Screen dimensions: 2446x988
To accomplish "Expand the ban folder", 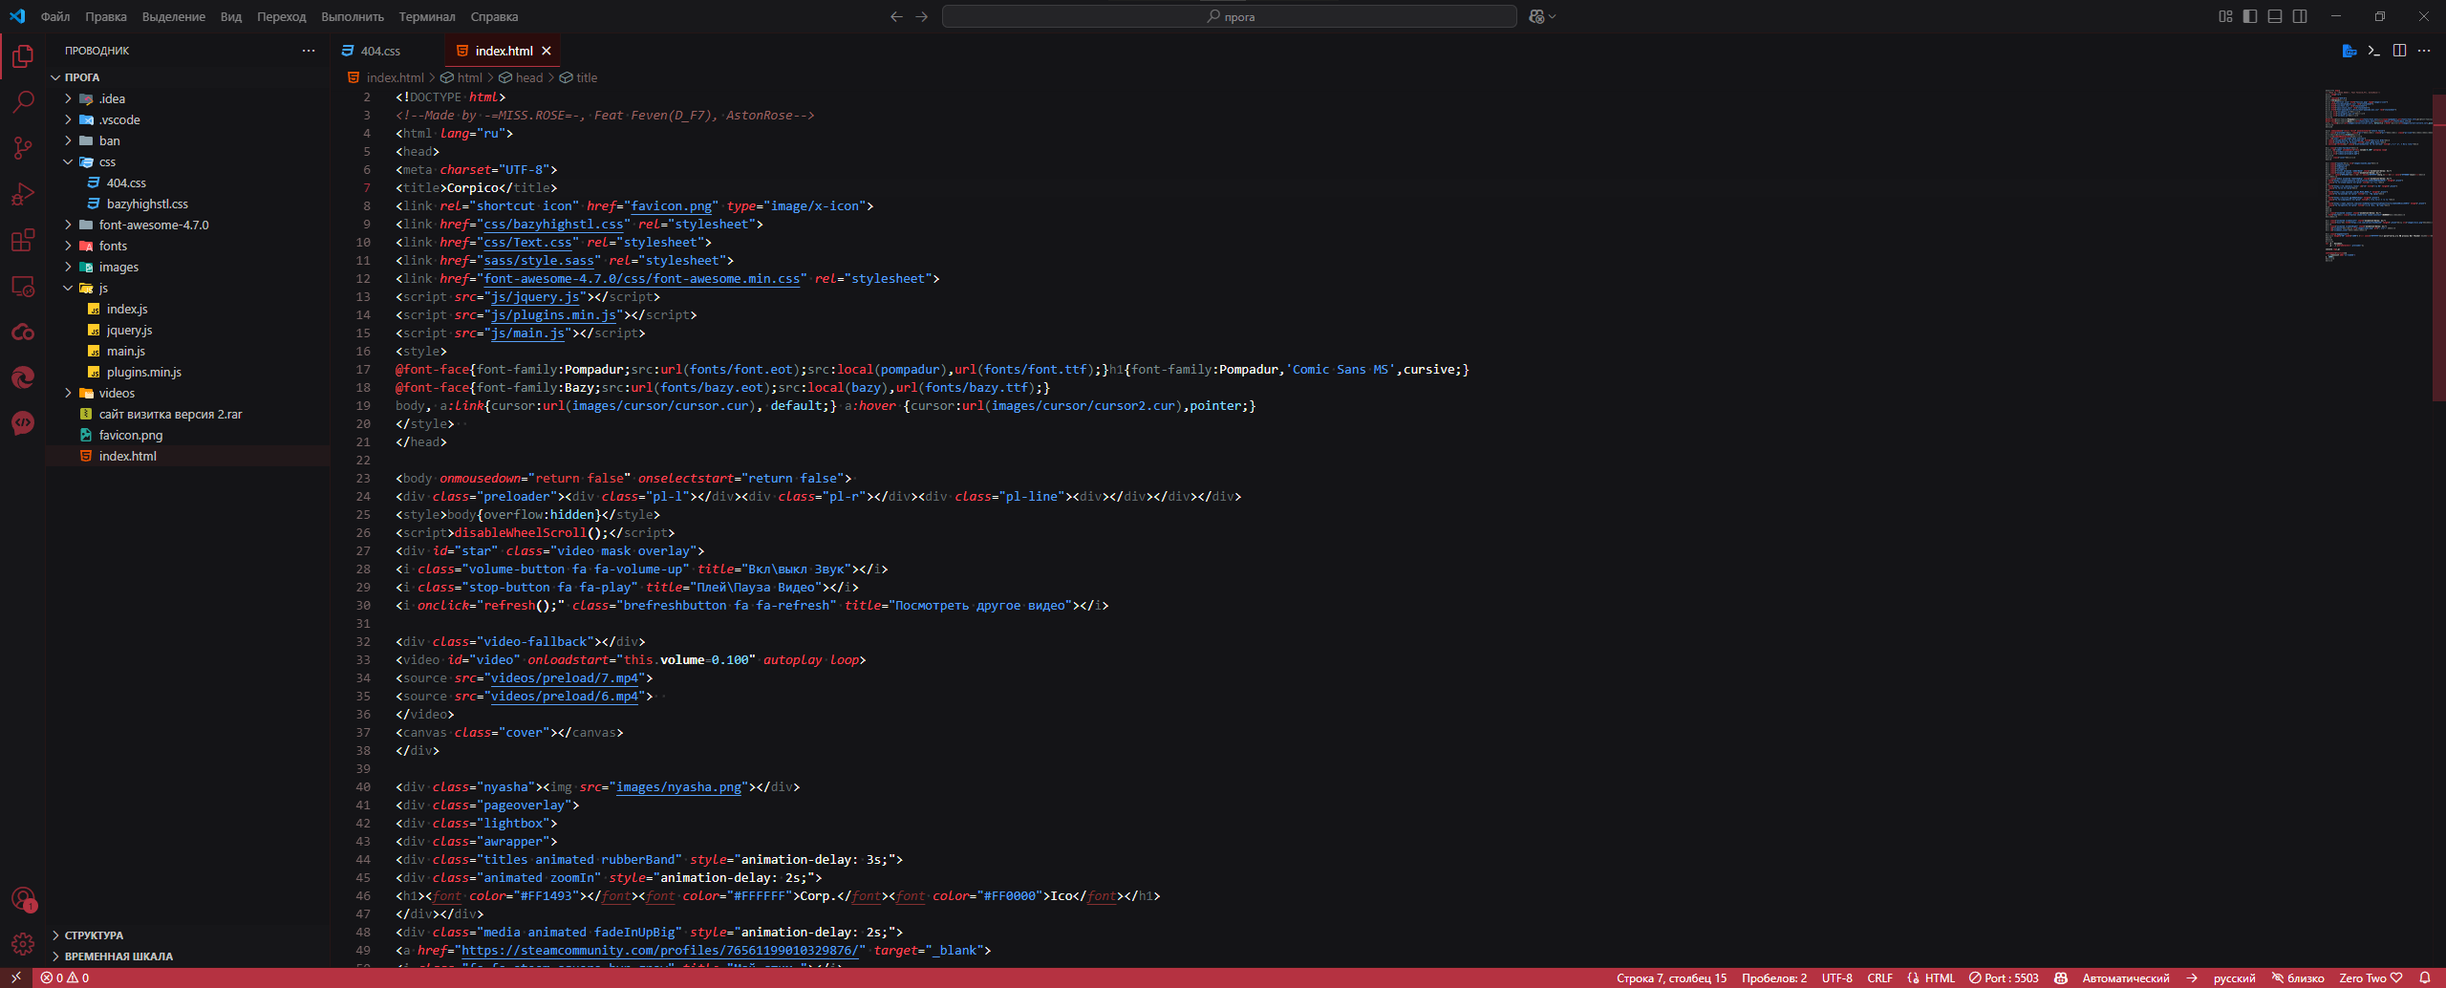I will (69, 140).
